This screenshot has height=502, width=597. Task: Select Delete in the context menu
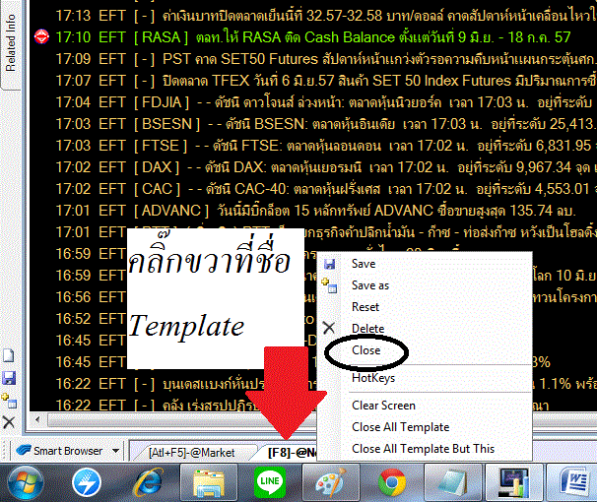click(367, 329)
